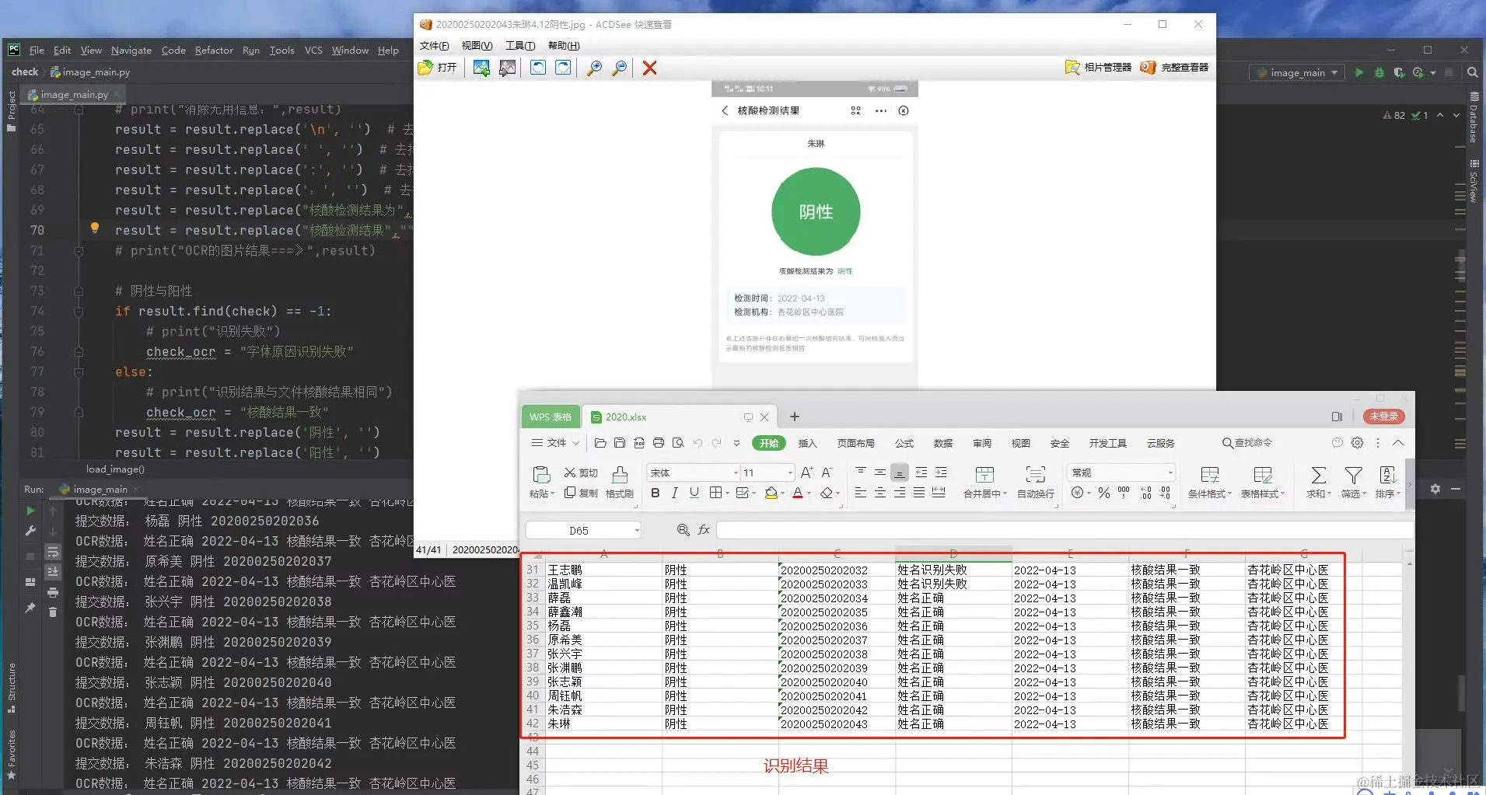1486x795 pixels.
Task: Open PyCharm Search Everywhere magnifier
Action: pos(1473,72)
